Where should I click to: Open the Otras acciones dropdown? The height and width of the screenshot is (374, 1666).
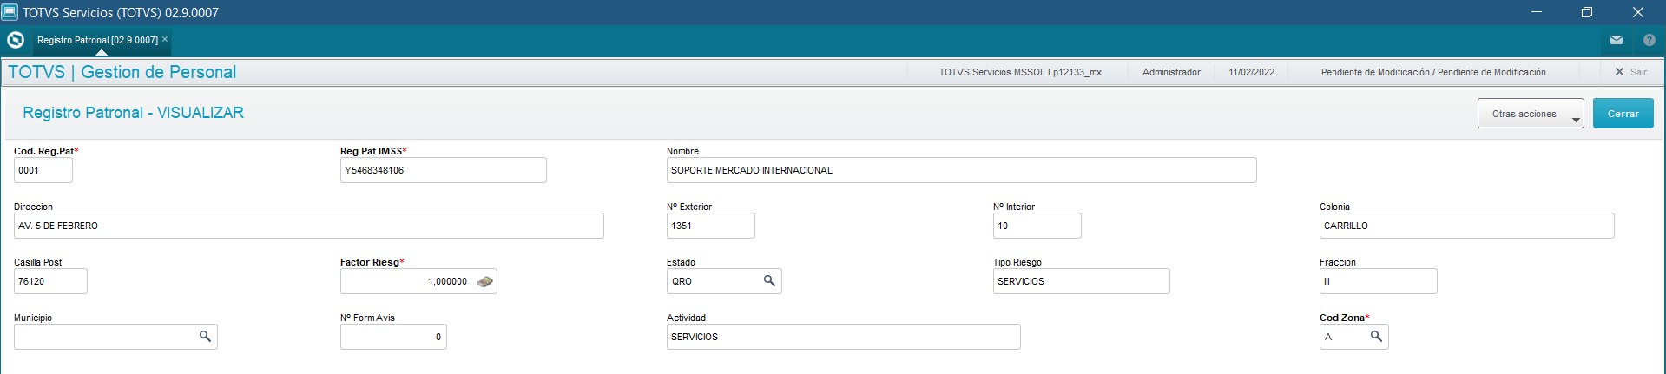pyautogui.click(x=1531, y=114)
